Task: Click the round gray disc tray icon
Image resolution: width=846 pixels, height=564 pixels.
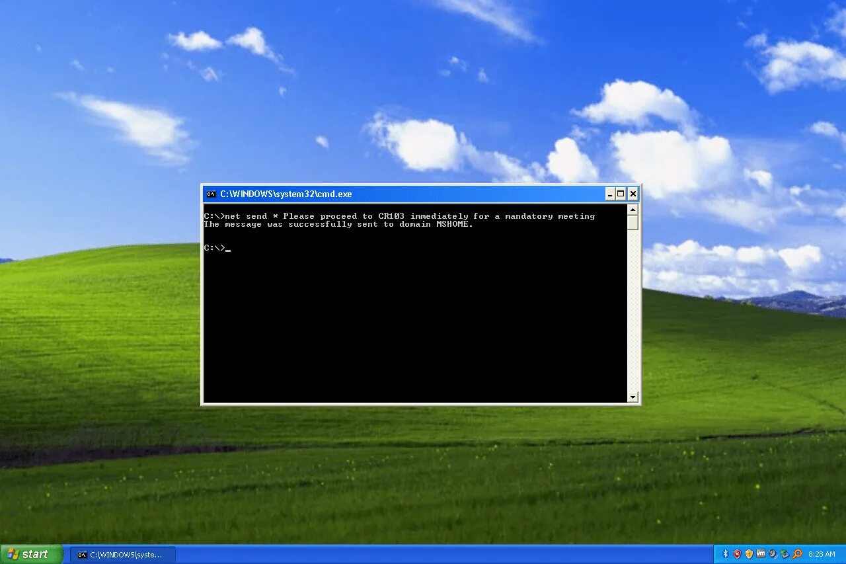Action: click(x=773, y=554)
